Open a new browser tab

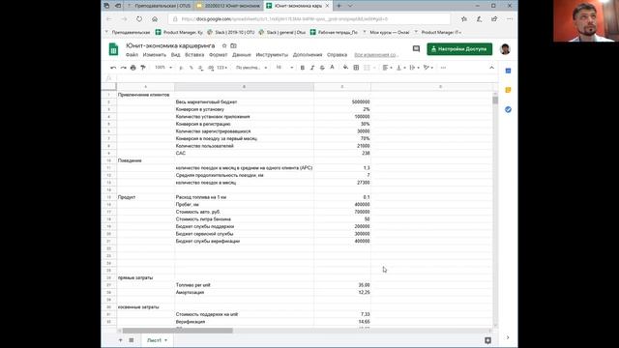339,6
